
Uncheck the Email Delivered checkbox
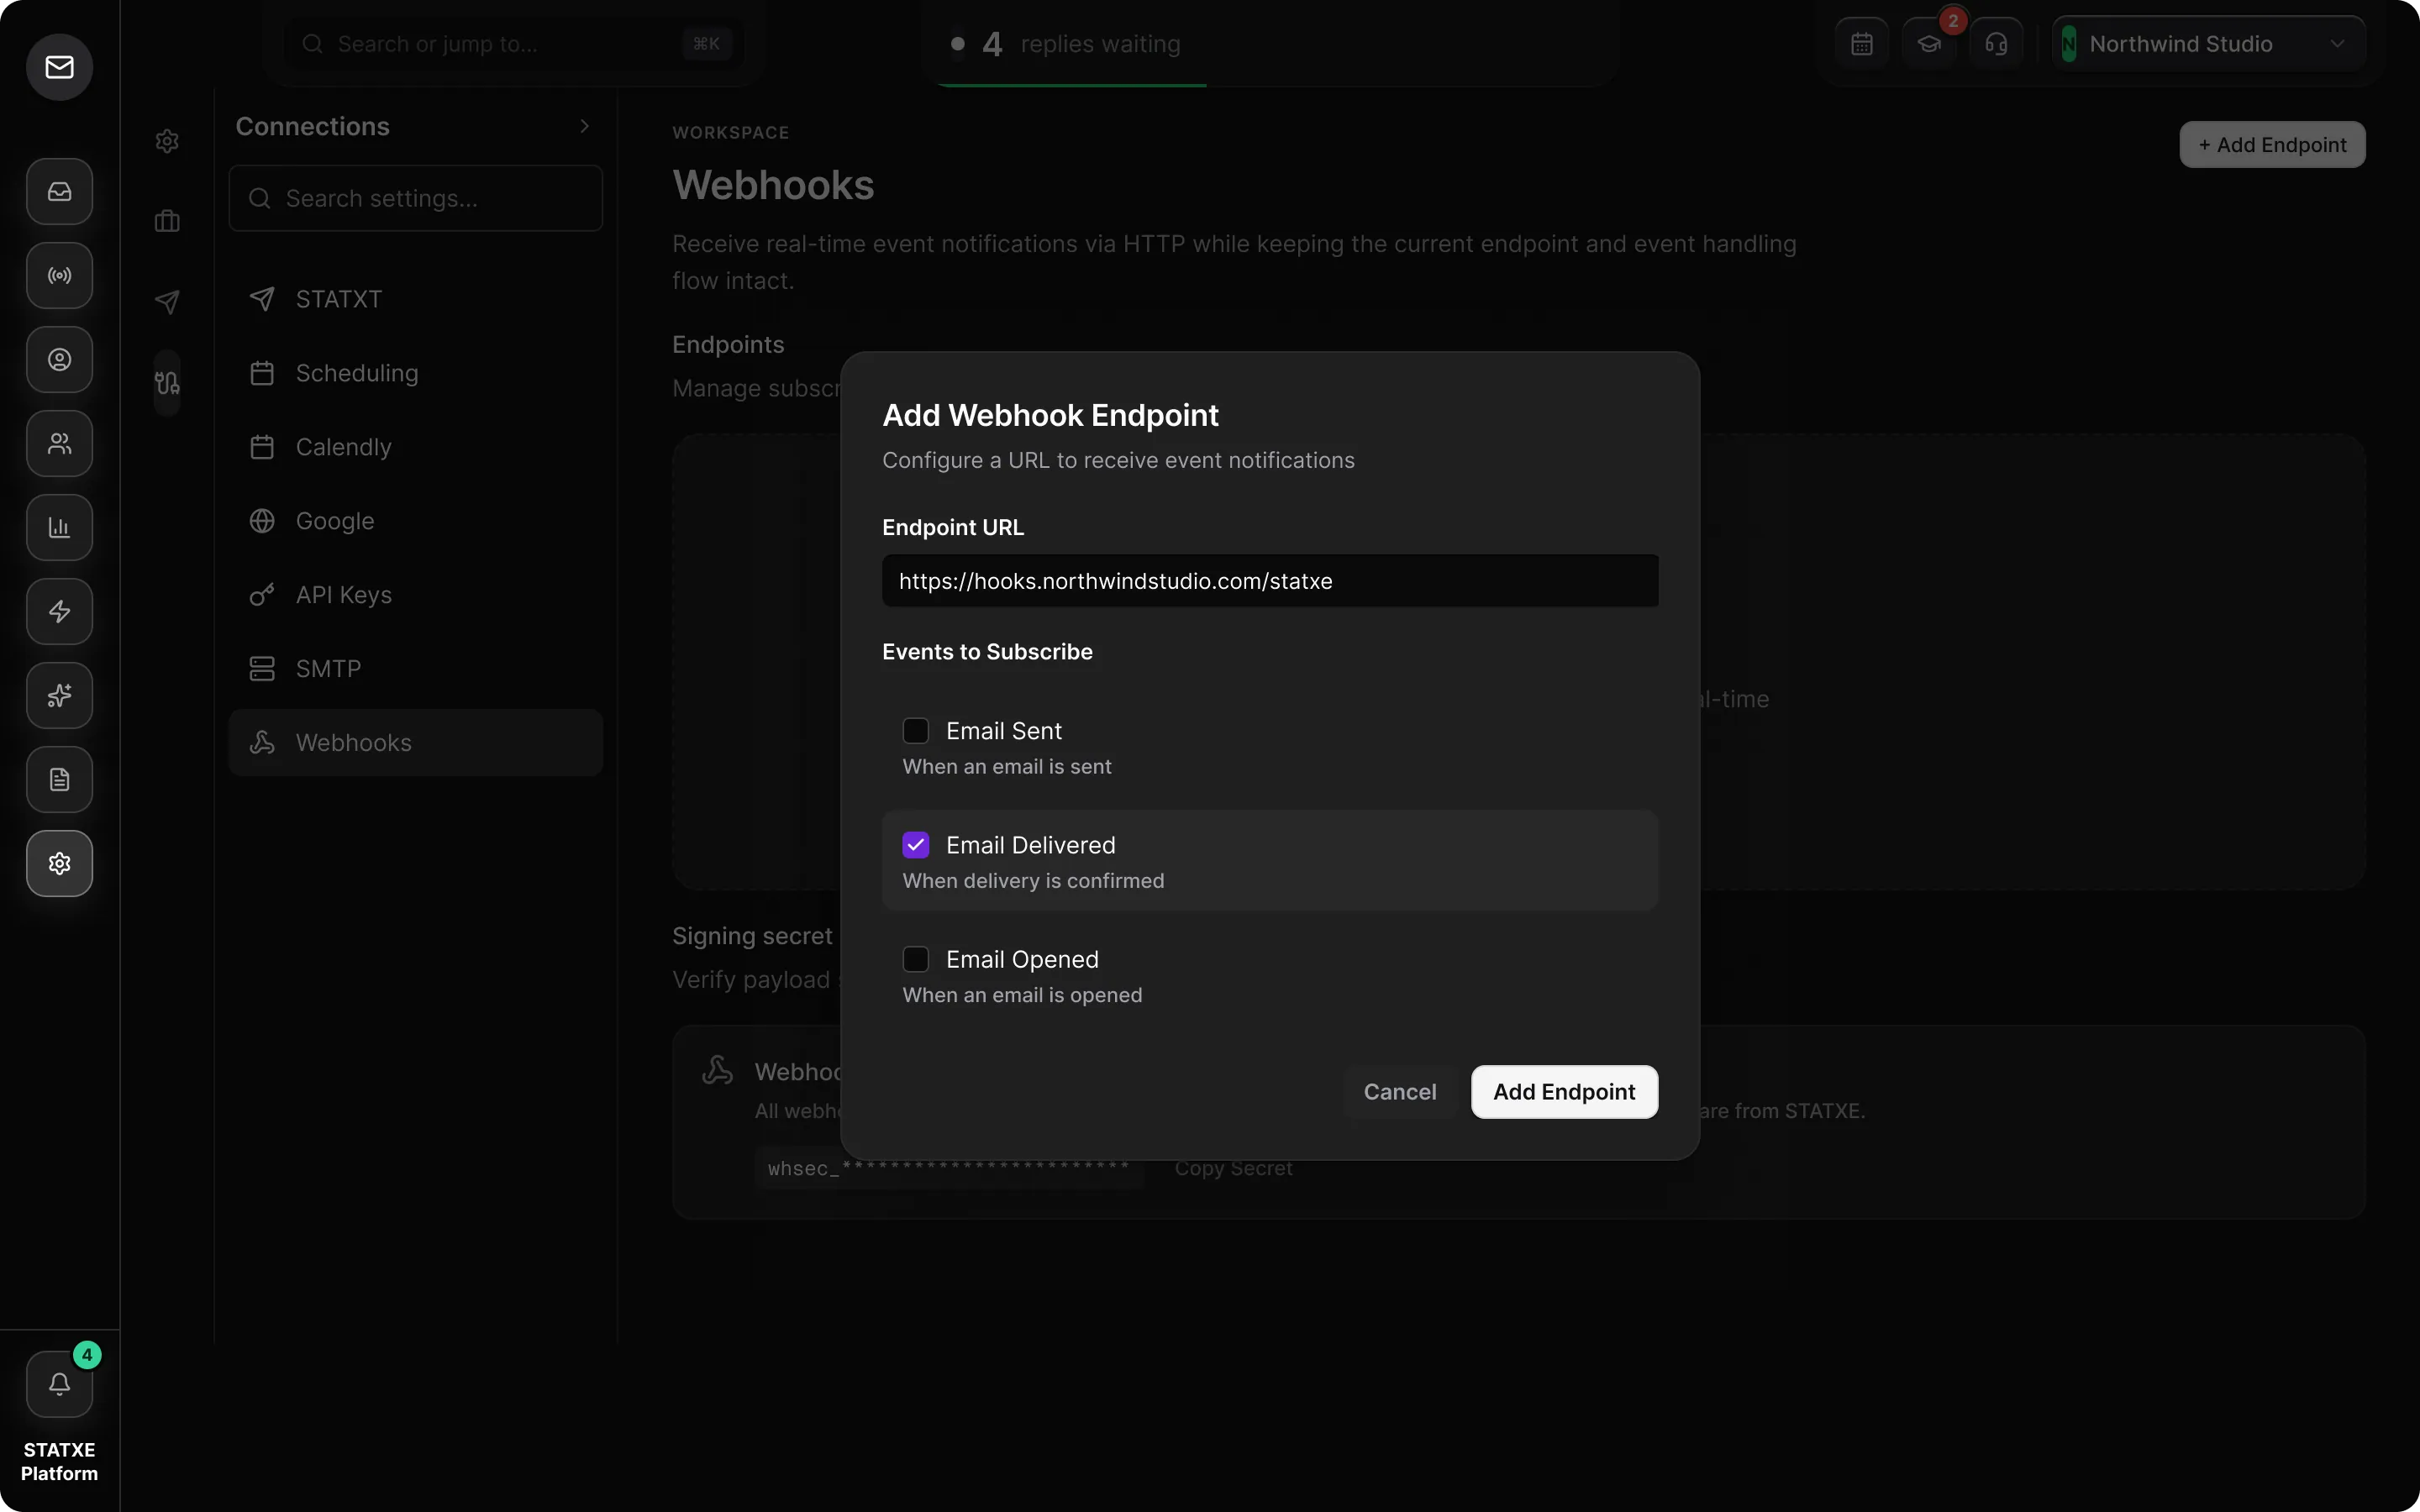pos(916,845)
